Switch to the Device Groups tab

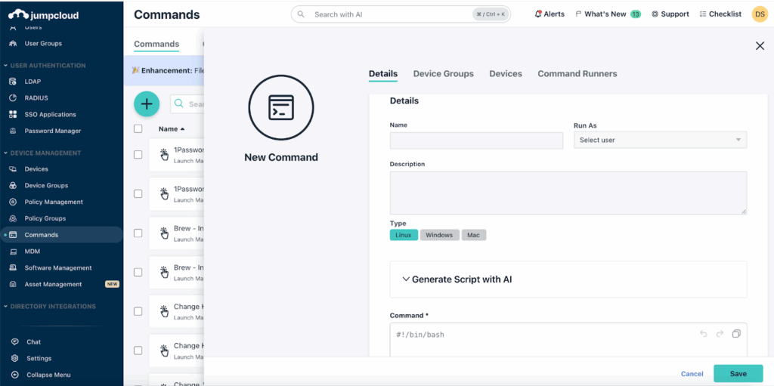[443, 74]
